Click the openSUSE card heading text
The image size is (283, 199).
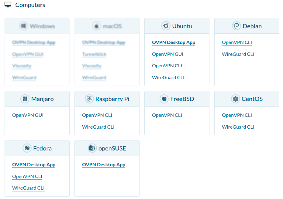[x=112, y=148]
